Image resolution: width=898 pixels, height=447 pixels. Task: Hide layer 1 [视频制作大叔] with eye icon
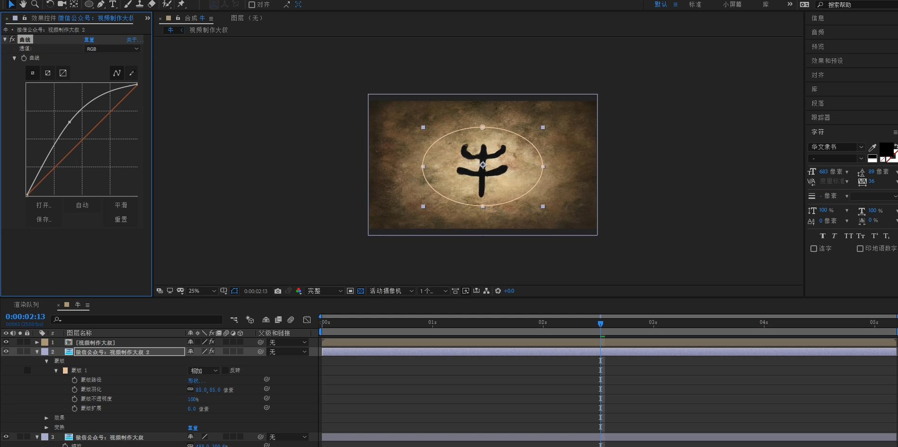pyautogui.click(x=6, y=342)
